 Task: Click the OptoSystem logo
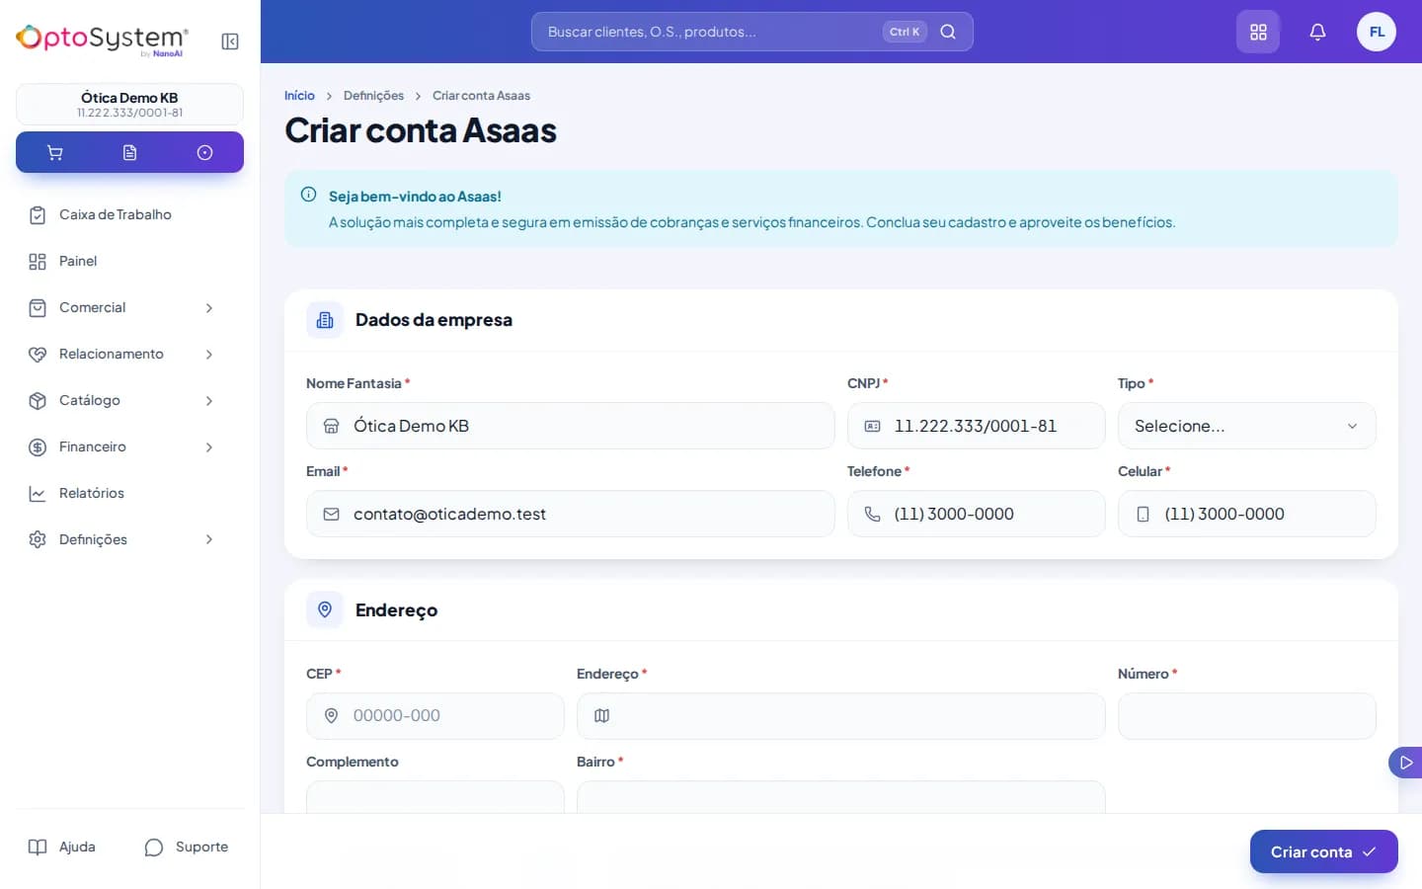102,40
